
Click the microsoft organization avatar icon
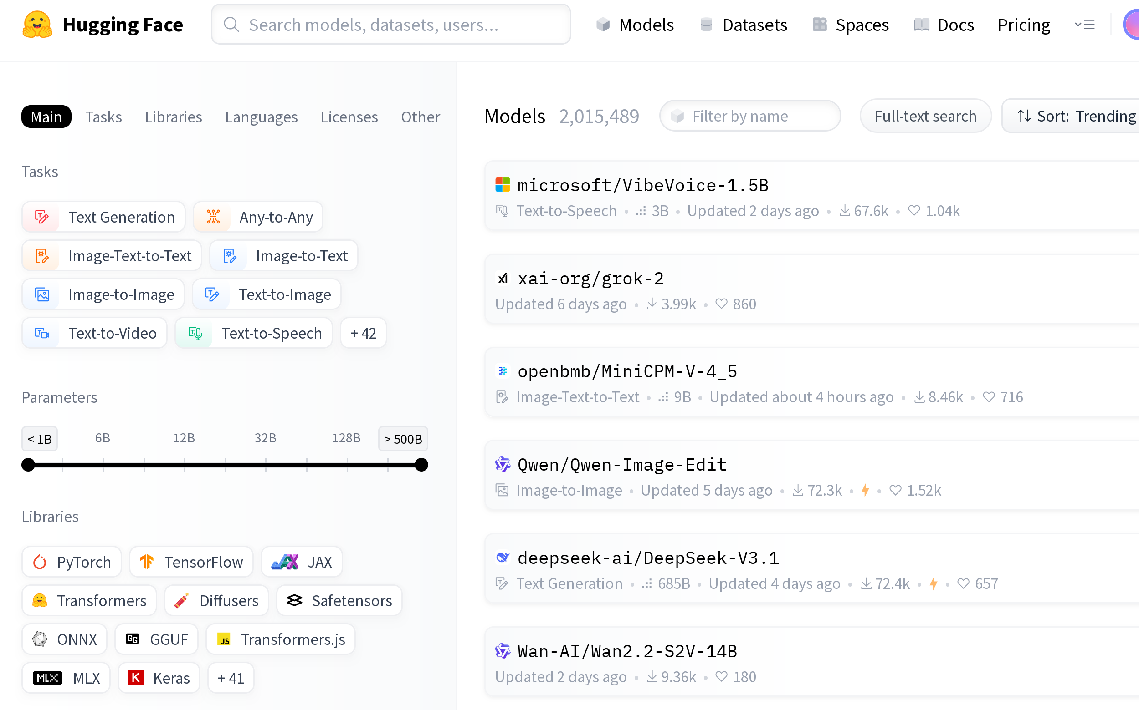coord(503,185)
